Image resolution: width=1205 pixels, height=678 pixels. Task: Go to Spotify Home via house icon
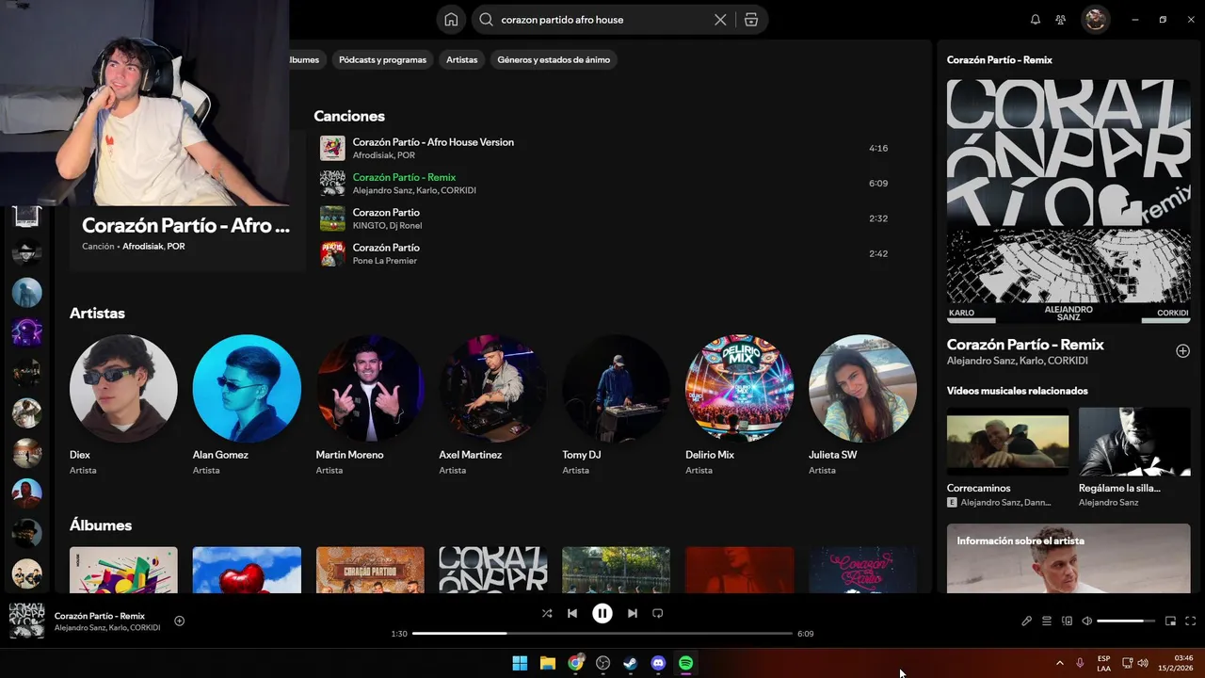(451, 20)
